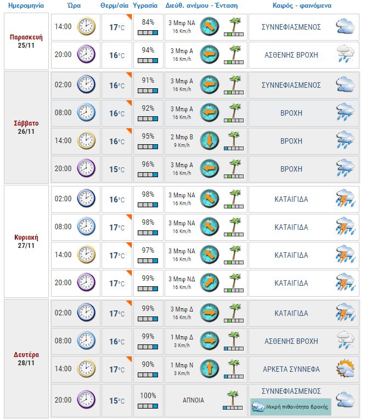Click the 17°C temperature for Sunday 14:00
366x419 pixels.
[117, 256]
